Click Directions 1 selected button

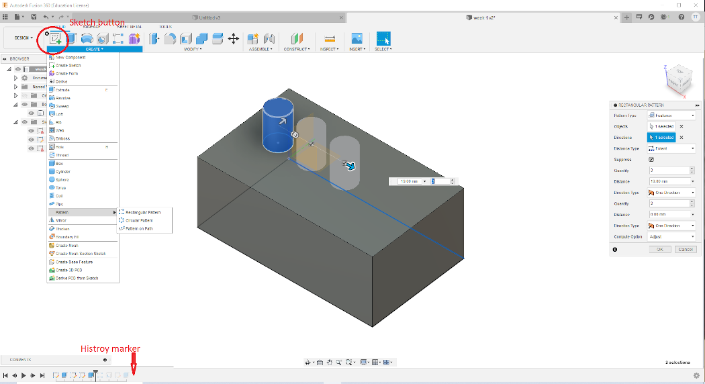tap(661, 138)
